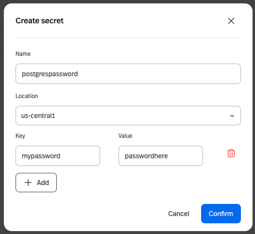Place cursor after passwordhere text

[x=168, y=156]
